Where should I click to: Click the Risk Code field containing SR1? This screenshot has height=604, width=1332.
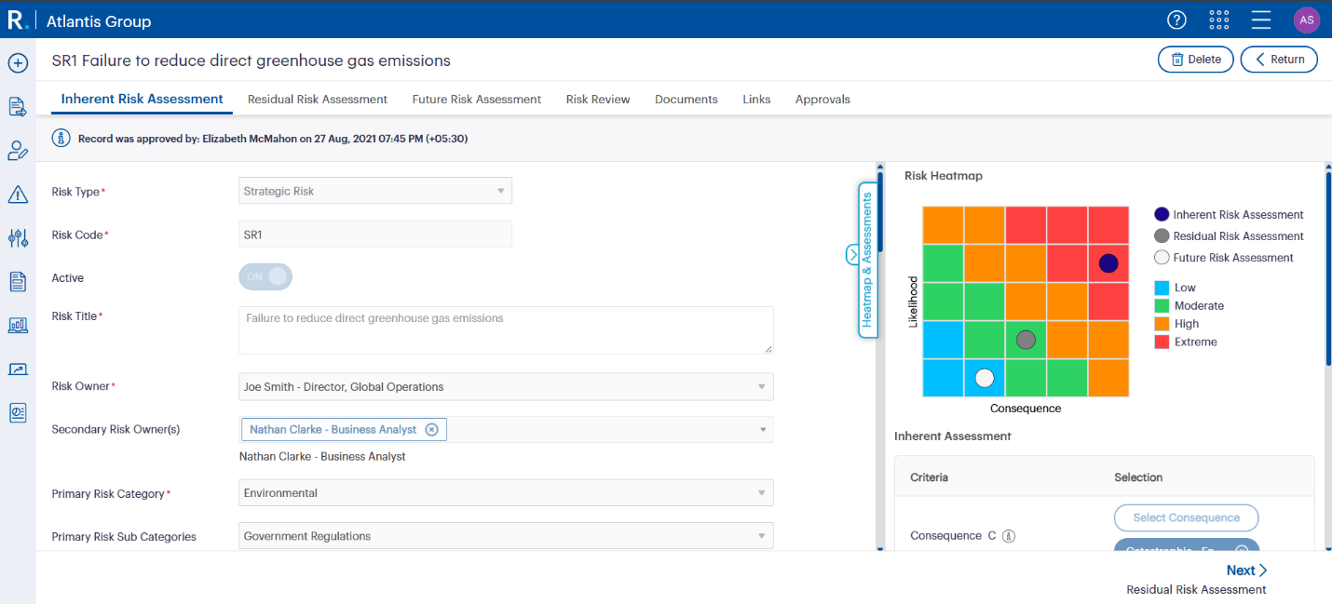[375, 235]
